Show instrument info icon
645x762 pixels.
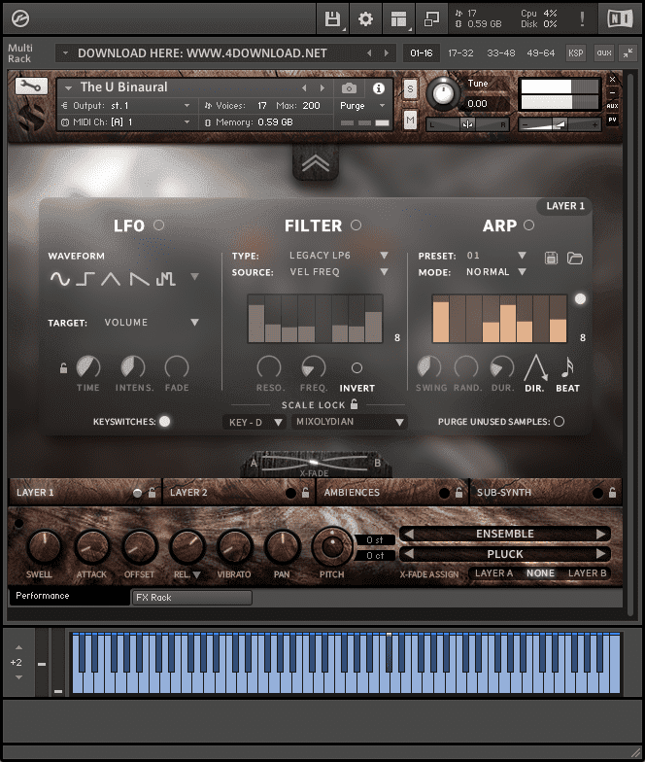[x=379, y=87]
